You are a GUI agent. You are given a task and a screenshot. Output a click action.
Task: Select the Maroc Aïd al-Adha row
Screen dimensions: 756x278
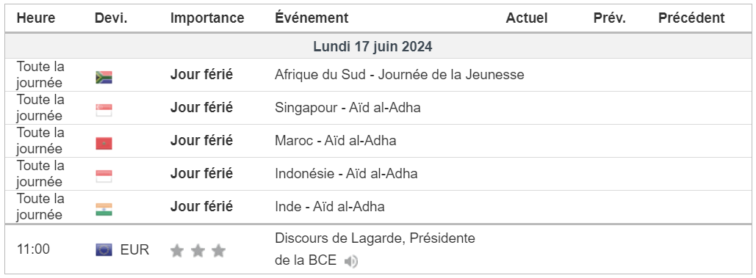pos(378,141)
